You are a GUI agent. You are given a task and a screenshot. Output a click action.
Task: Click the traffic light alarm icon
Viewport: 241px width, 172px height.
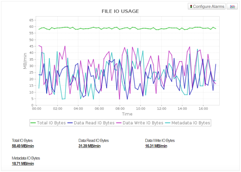(191, 7)
